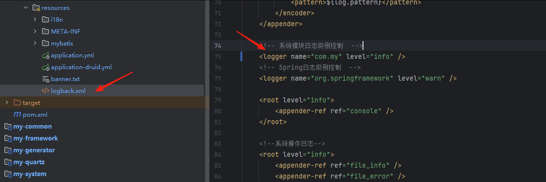This screenshot has height=182, width=546.
Task: Click the application.yml Spring config icon
Action: coord(45,55)
